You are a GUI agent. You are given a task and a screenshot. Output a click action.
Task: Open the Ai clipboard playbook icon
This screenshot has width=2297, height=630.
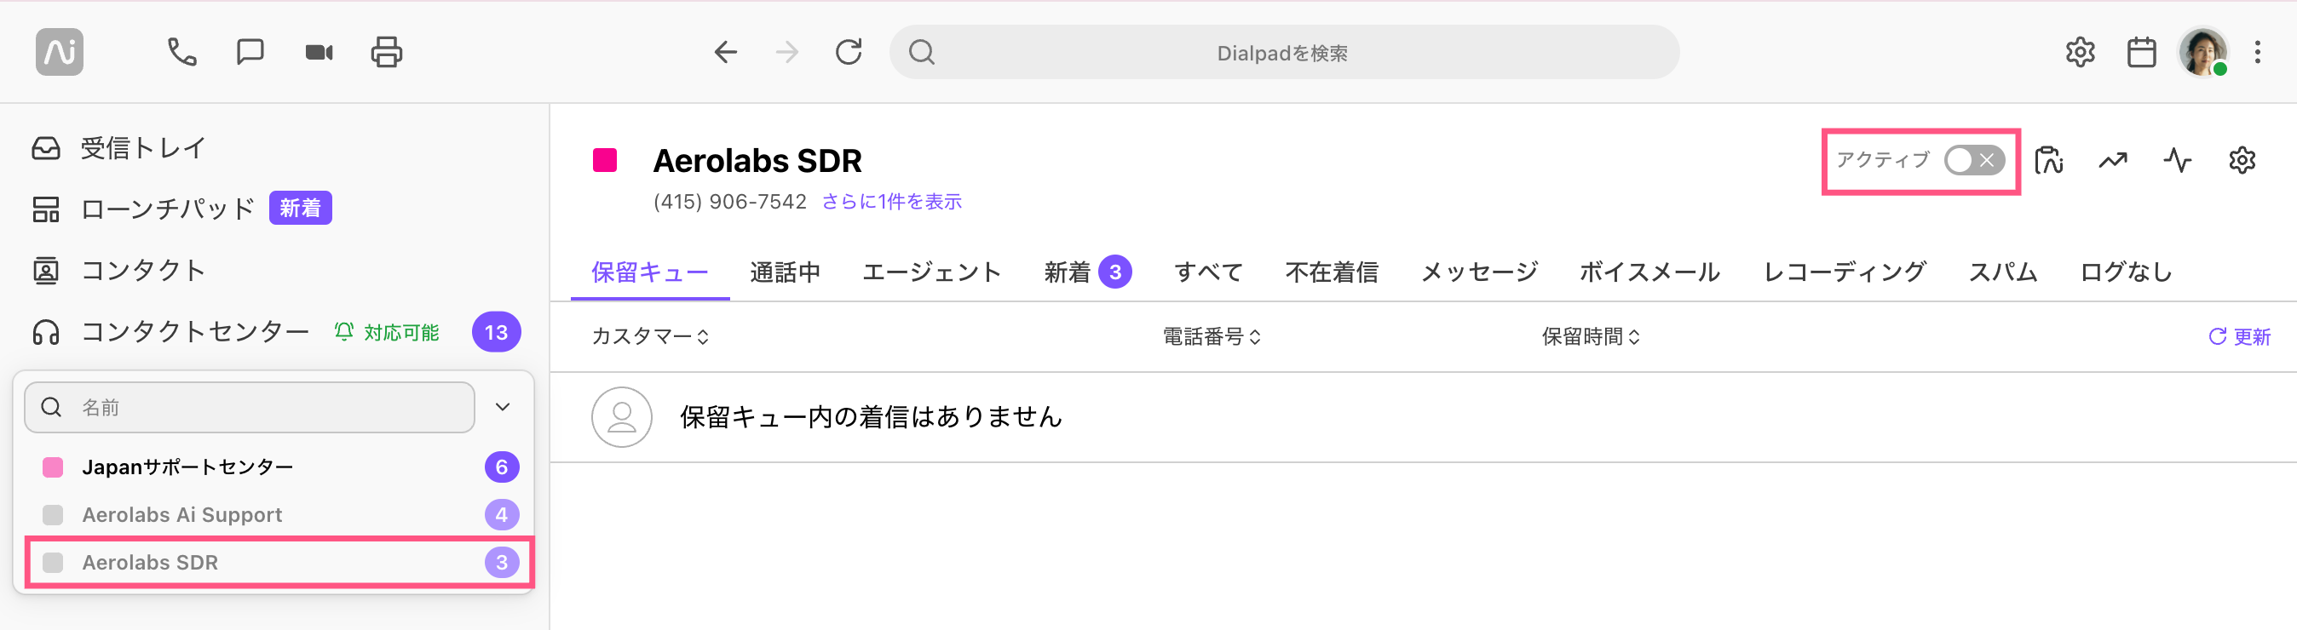click(2048, 160)
